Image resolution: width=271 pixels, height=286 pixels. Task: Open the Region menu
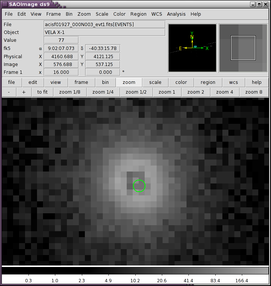(138, 14)
